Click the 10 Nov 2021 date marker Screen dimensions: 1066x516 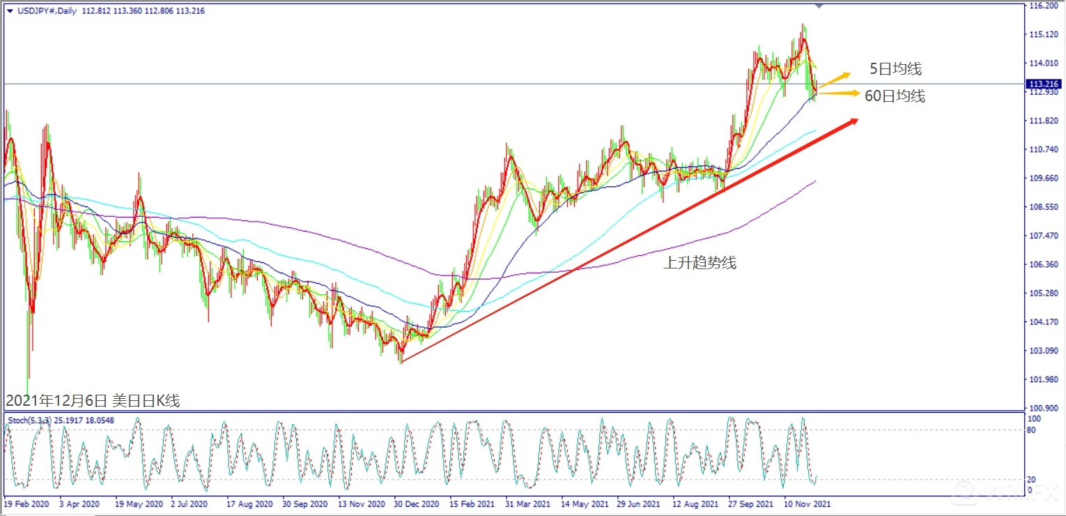(807, 503)
